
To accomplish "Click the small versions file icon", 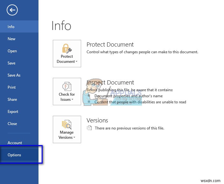I will coord(89,128).
